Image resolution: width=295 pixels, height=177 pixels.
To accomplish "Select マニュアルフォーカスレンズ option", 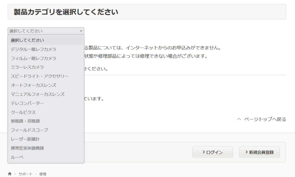I will point(37,94).
